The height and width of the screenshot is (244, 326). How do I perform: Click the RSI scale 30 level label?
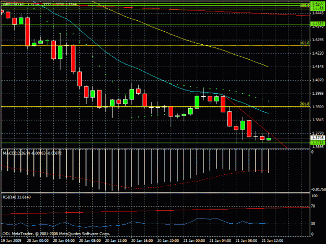click(313, 224)
